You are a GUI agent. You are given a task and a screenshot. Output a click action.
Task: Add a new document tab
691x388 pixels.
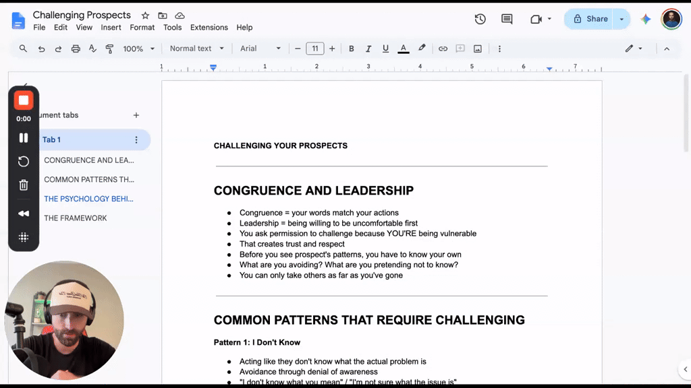[x=136, y=115]
